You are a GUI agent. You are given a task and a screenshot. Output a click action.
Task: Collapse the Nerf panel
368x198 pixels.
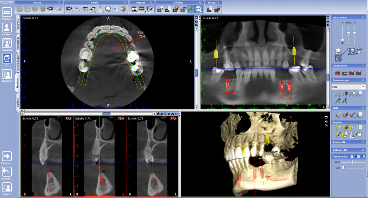pos(363,108)
